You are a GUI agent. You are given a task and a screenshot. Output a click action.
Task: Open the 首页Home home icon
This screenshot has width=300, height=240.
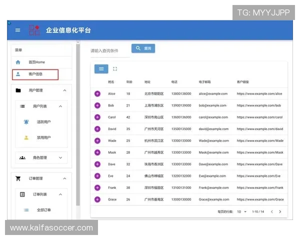[18, 62]
